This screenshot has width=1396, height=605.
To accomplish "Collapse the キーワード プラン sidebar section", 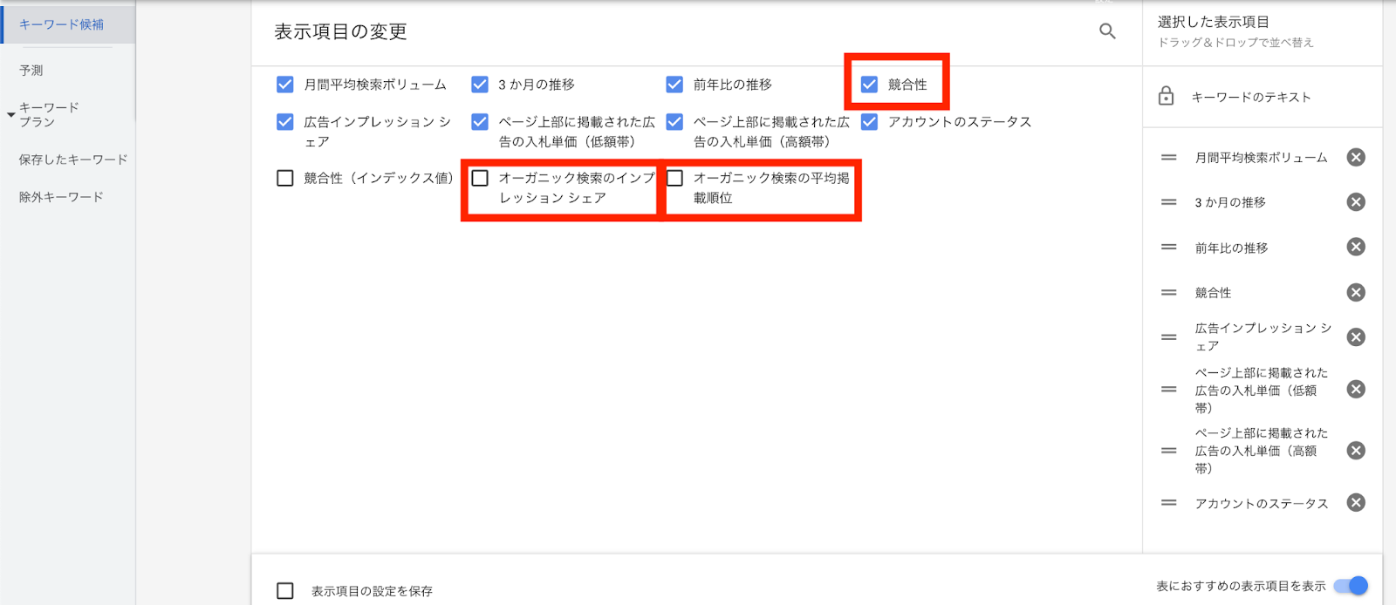I will pyautogui.click(x=11, y=114).
